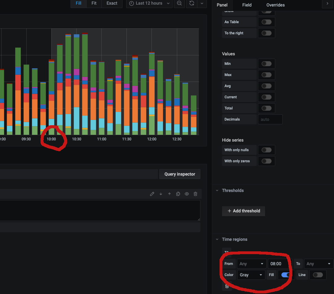Open the Last 12 hours time picker

(x=149, y=3)
